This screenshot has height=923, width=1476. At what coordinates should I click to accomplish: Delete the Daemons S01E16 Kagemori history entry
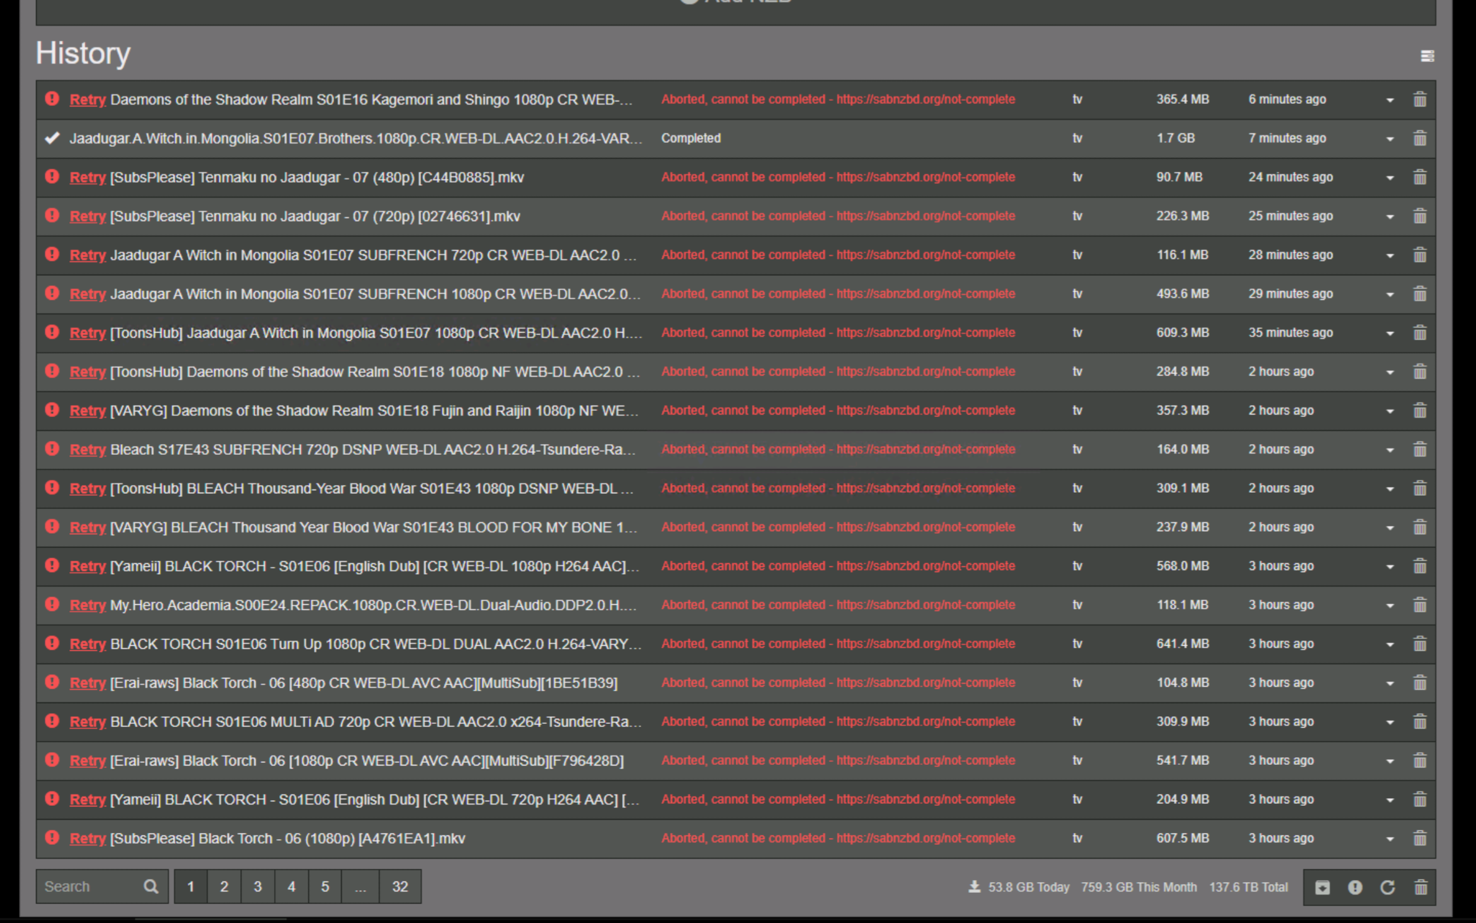pyautogui.click(x=1420, y=100)
